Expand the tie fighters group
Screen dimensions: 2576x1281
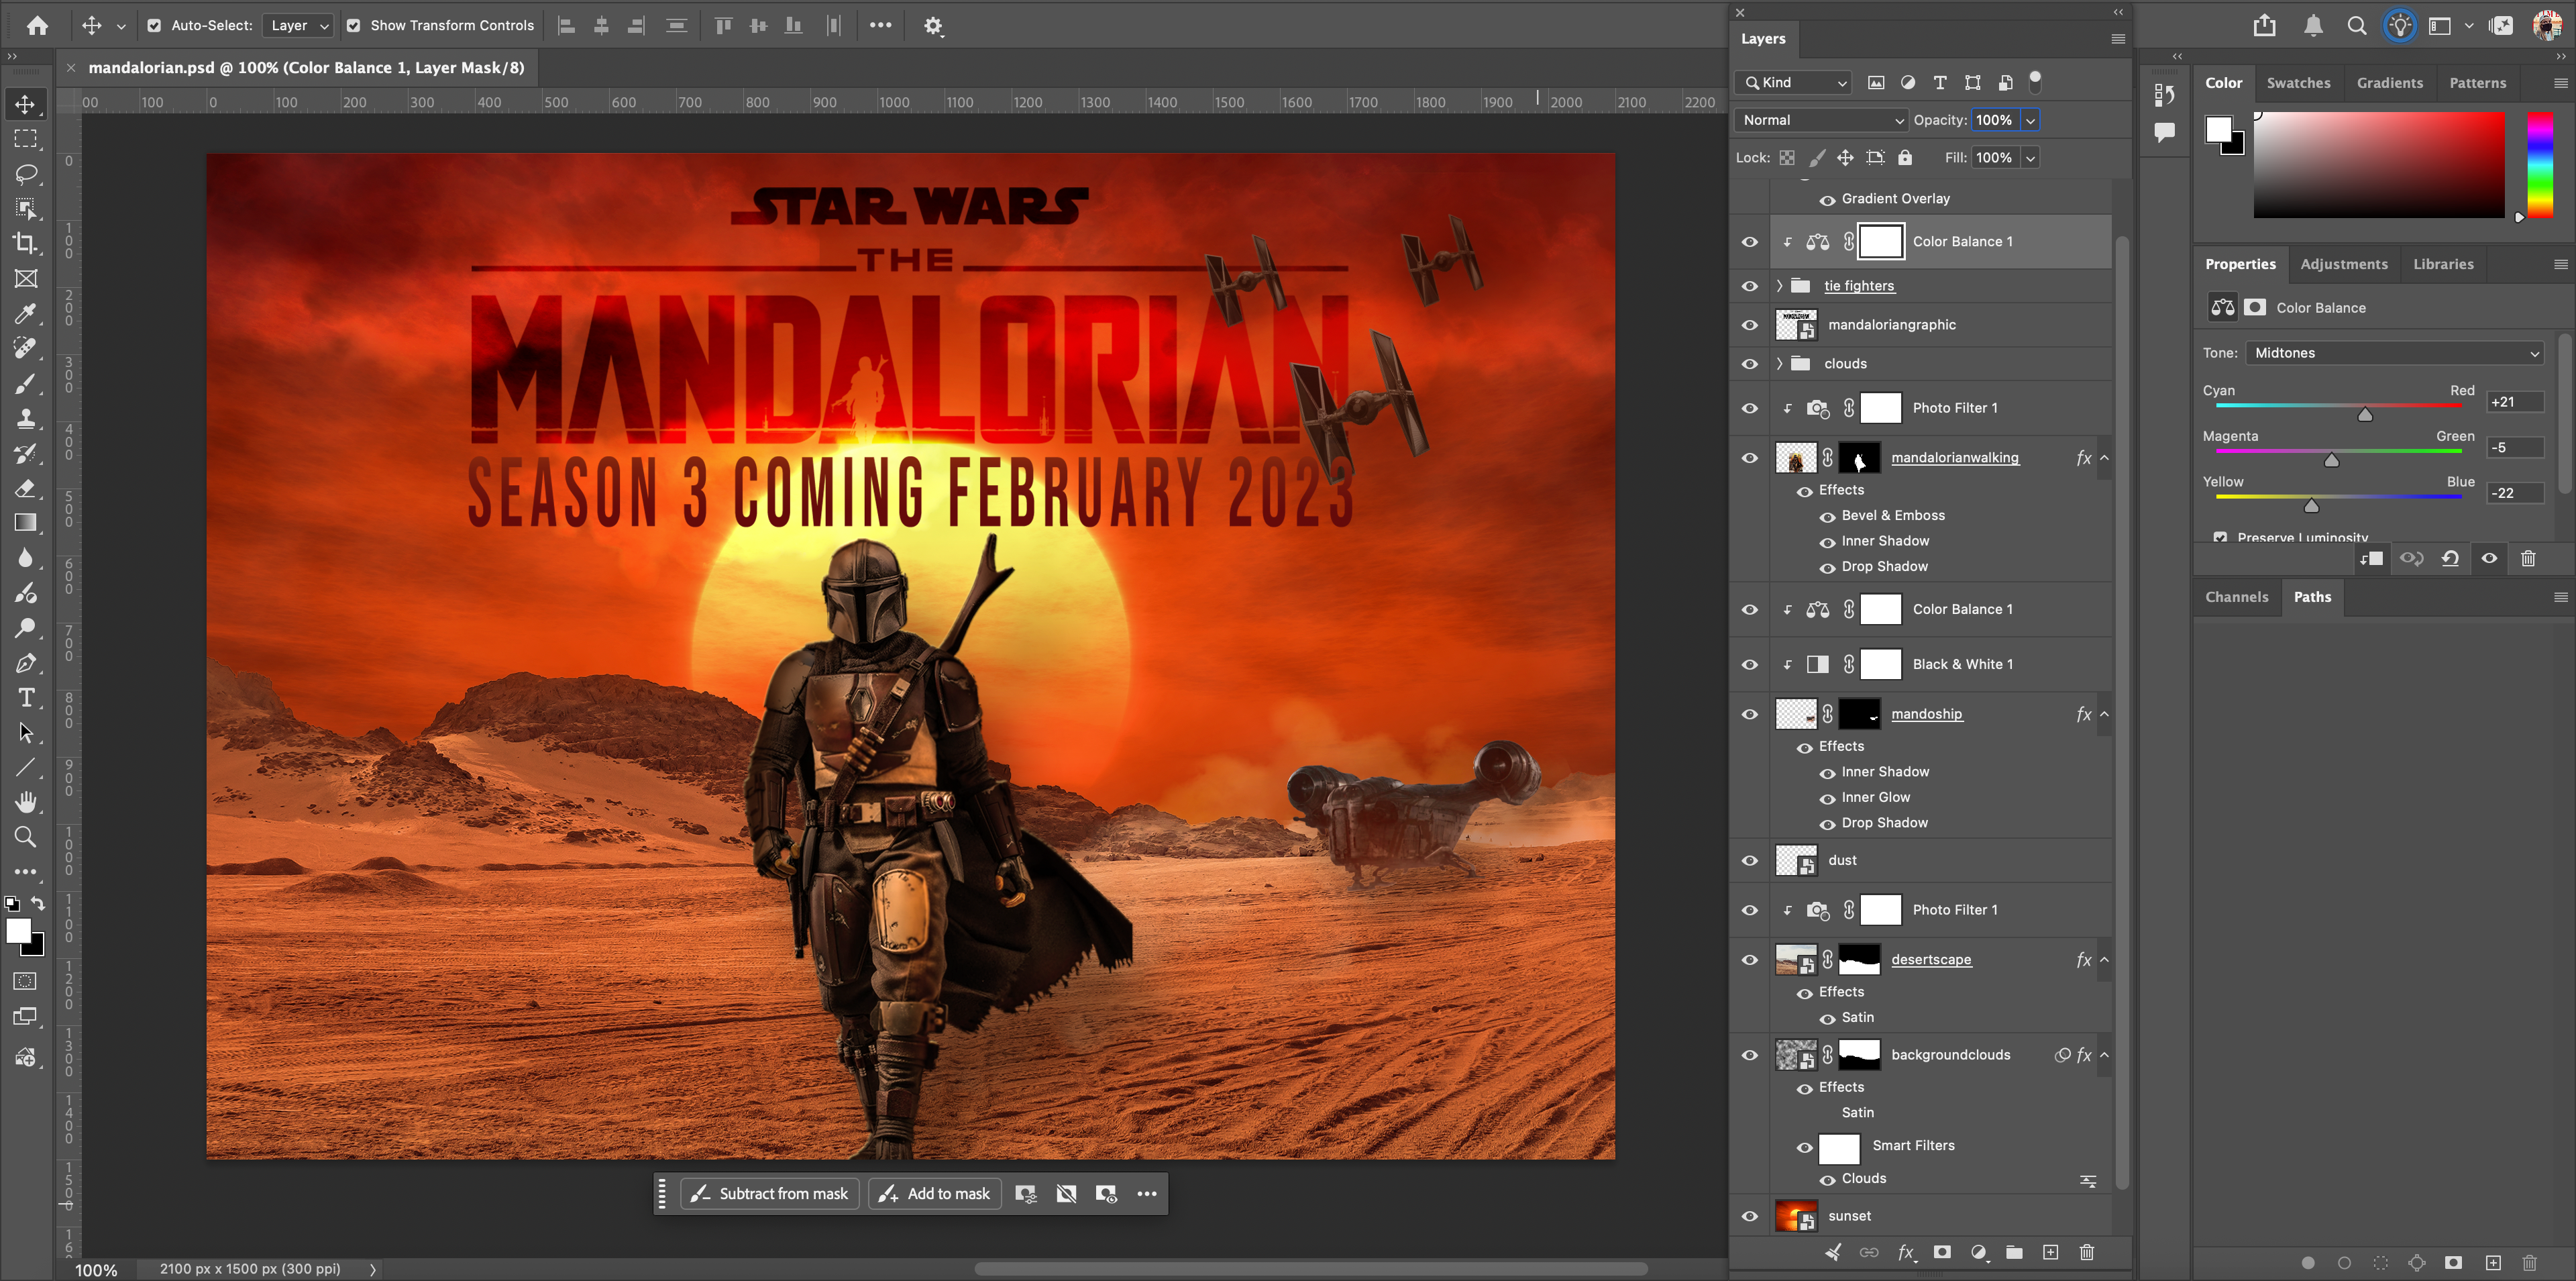(x=1780, y=286)
